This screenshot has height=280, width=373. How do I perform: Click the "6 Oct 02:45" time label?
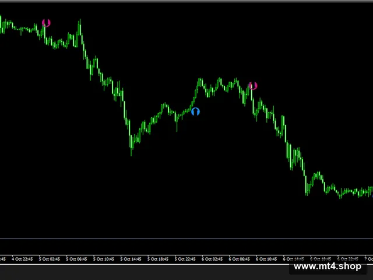click(212, 259)
